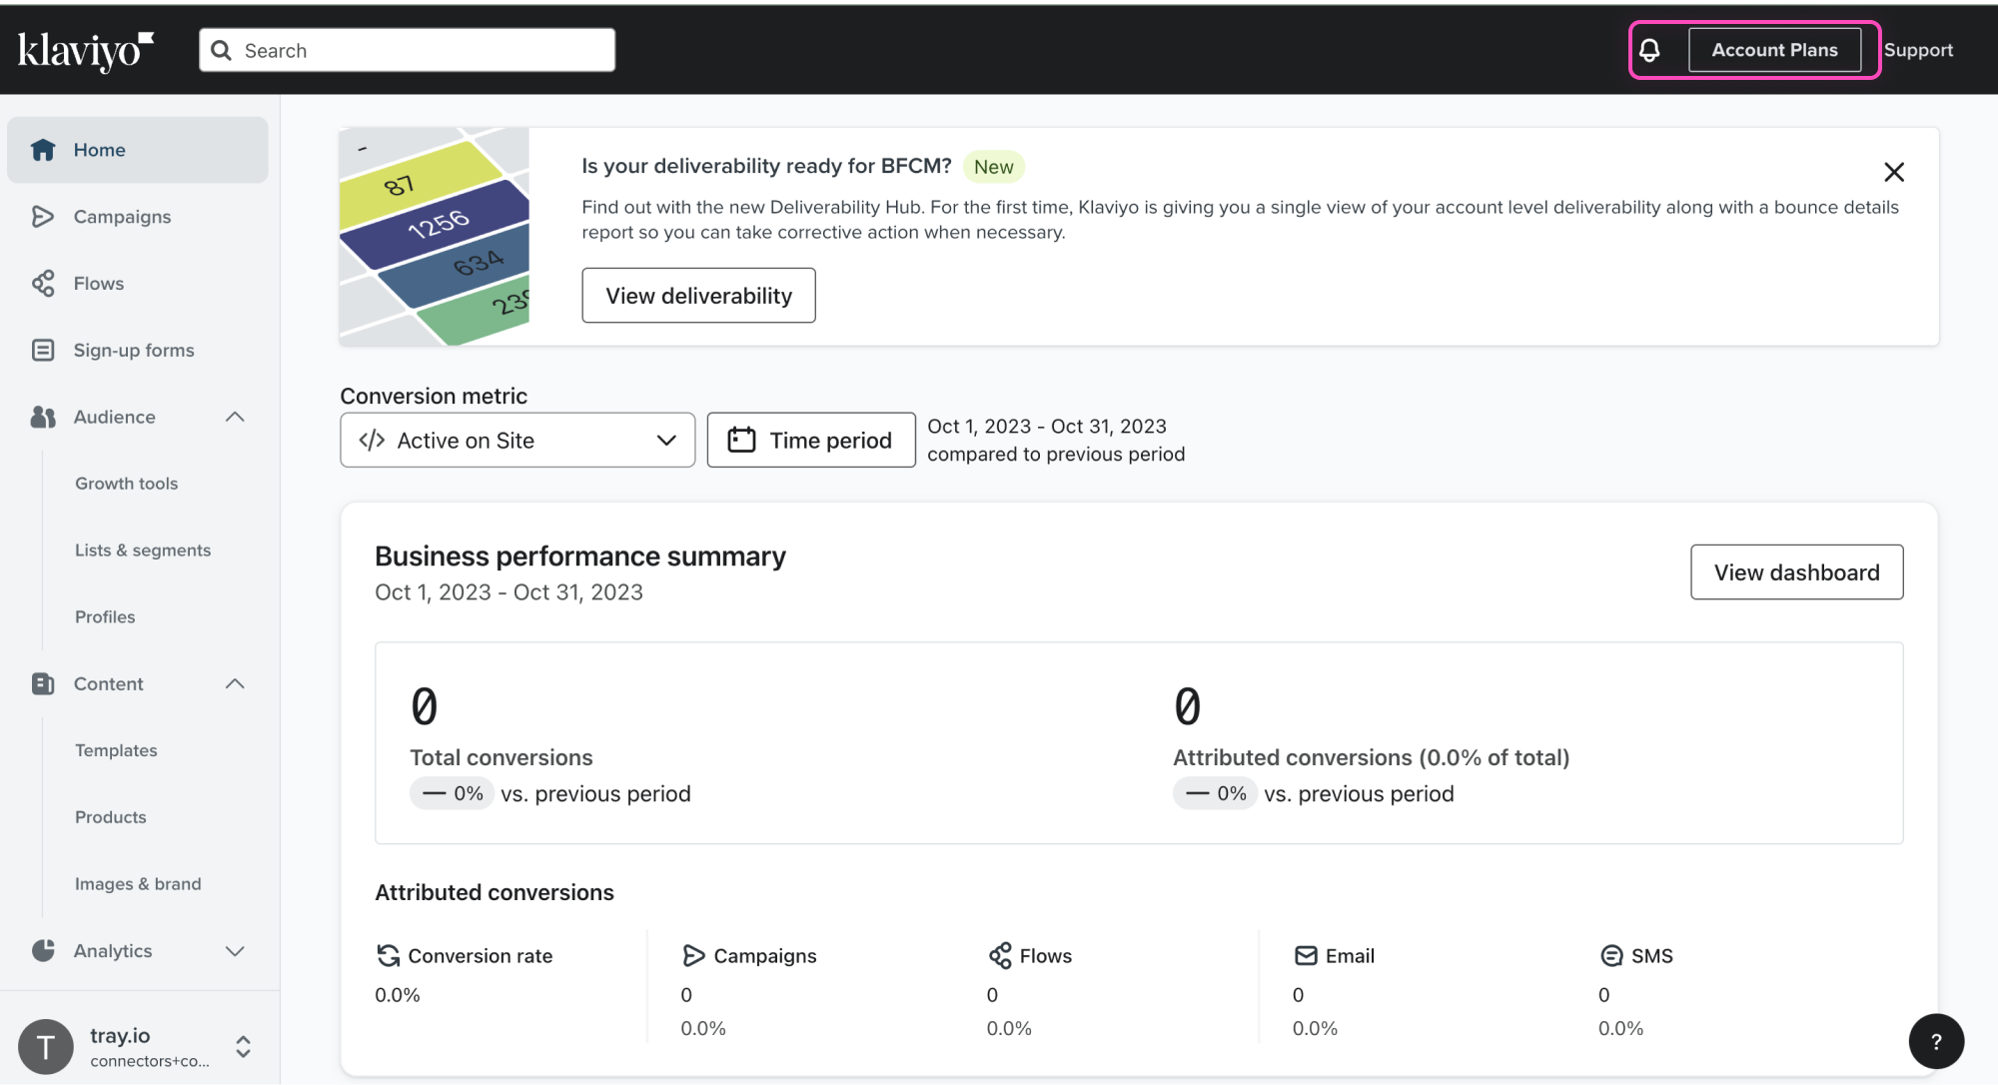Click the Klaviyo logo

pos(86,50)
